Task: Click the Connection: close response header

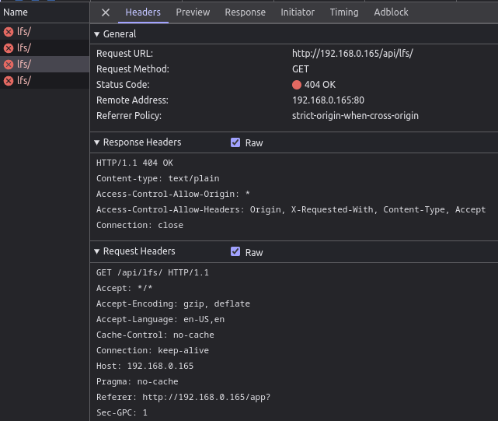Action: [x=140, y=225]
